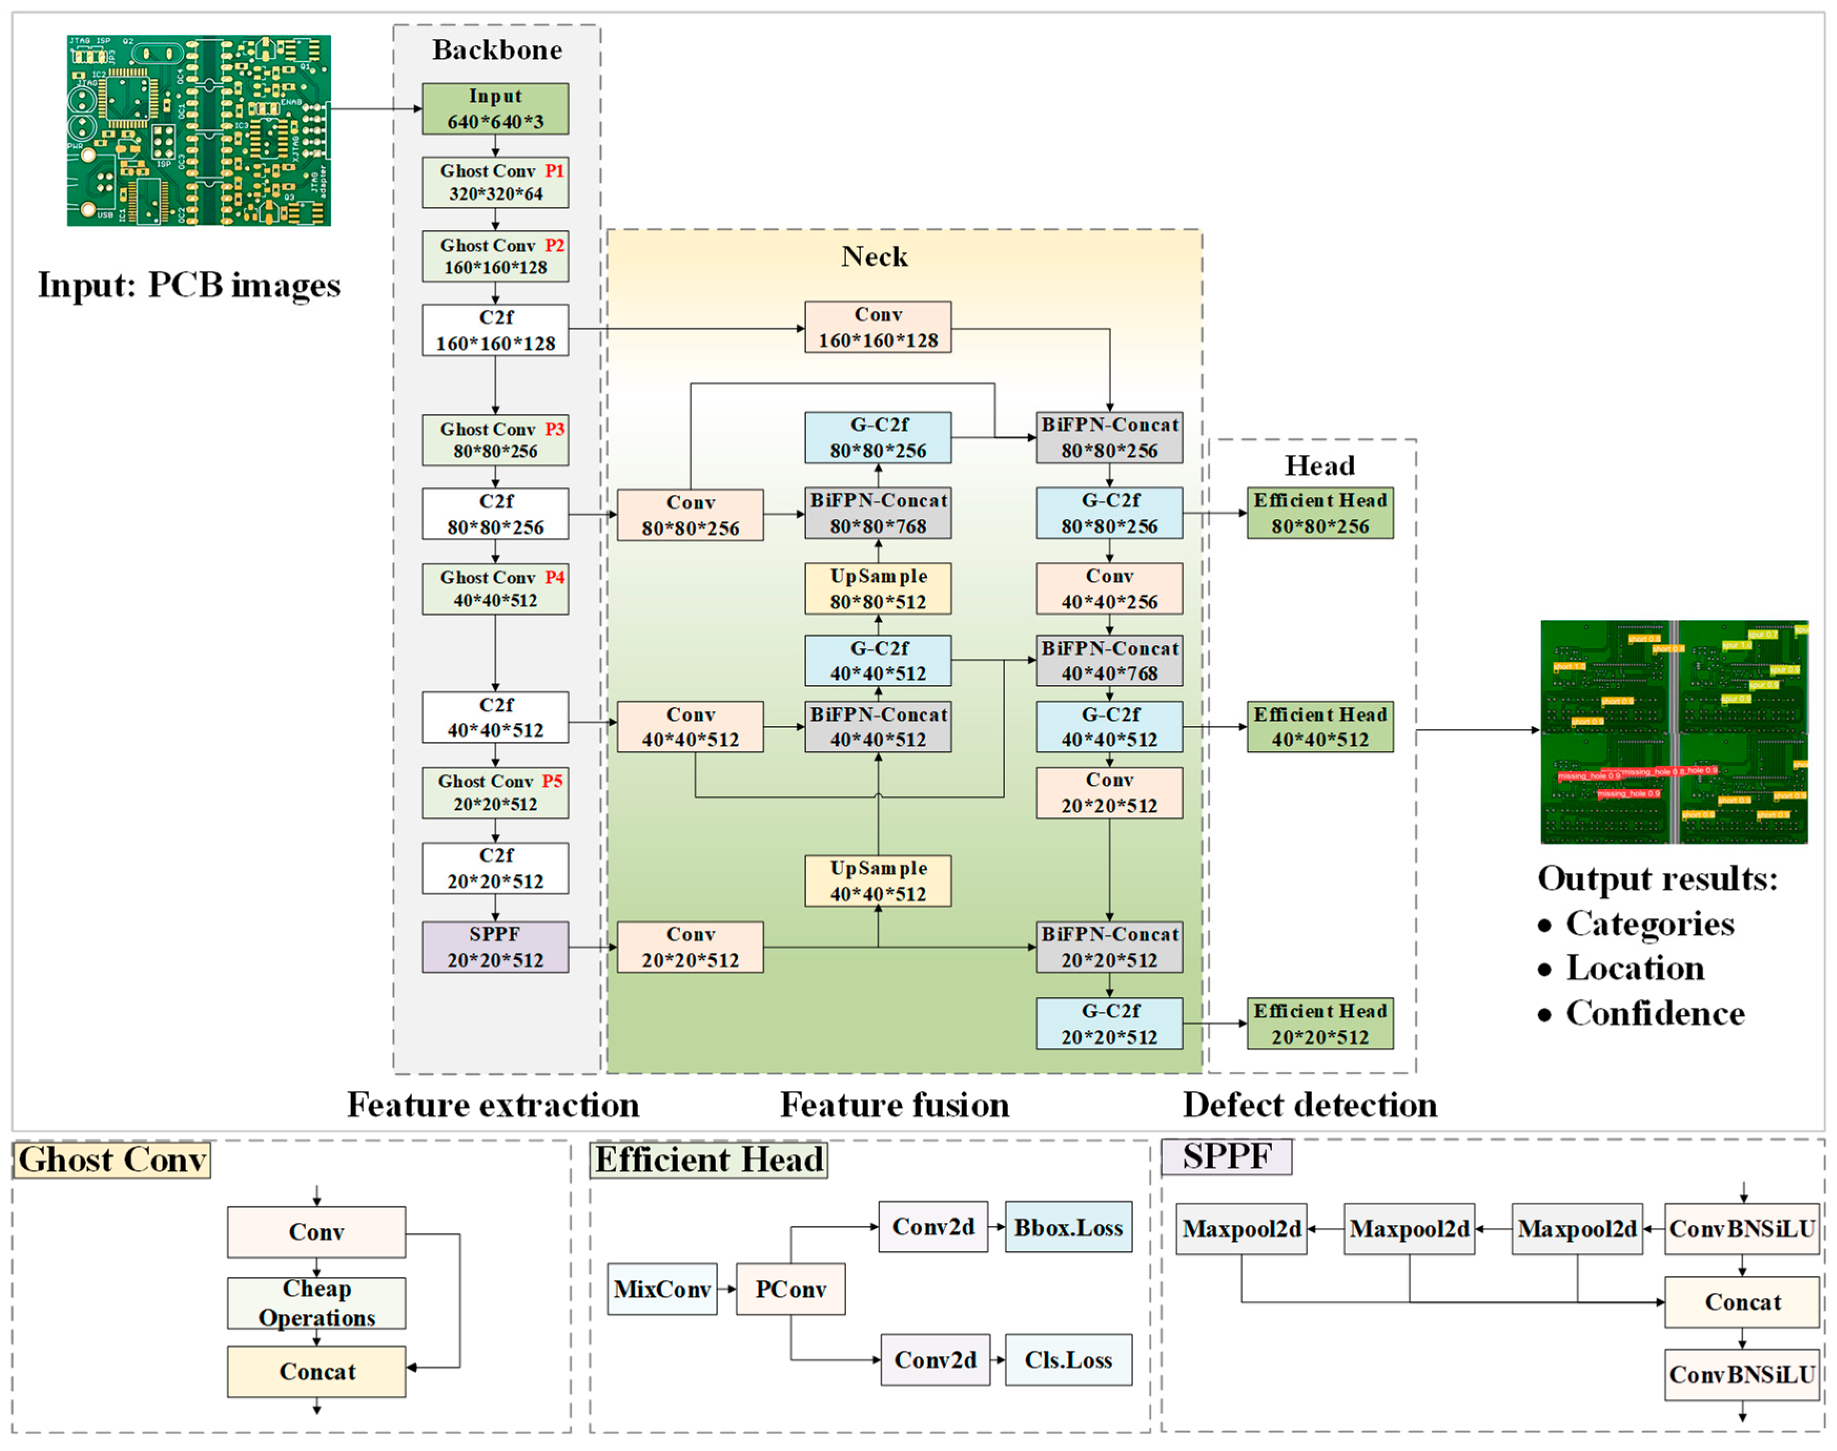Click the Cls.Loss block
1837x1451 pixels.
coord(1069,1360)
